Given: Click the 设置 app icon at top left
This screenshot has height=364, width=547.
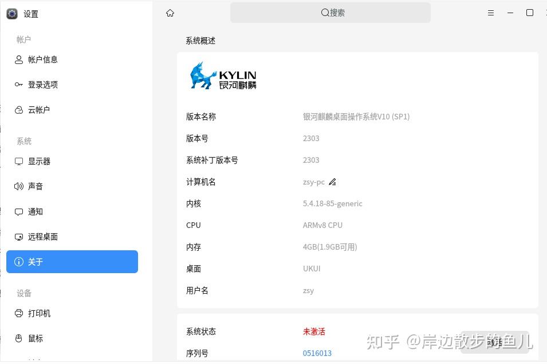Looking at the screenshot, I should point(11,14).
